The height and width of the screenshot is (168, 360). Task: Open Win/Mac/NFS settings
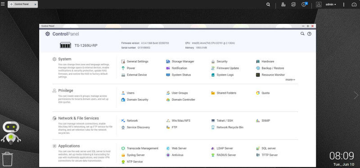[x=178, y=121]
